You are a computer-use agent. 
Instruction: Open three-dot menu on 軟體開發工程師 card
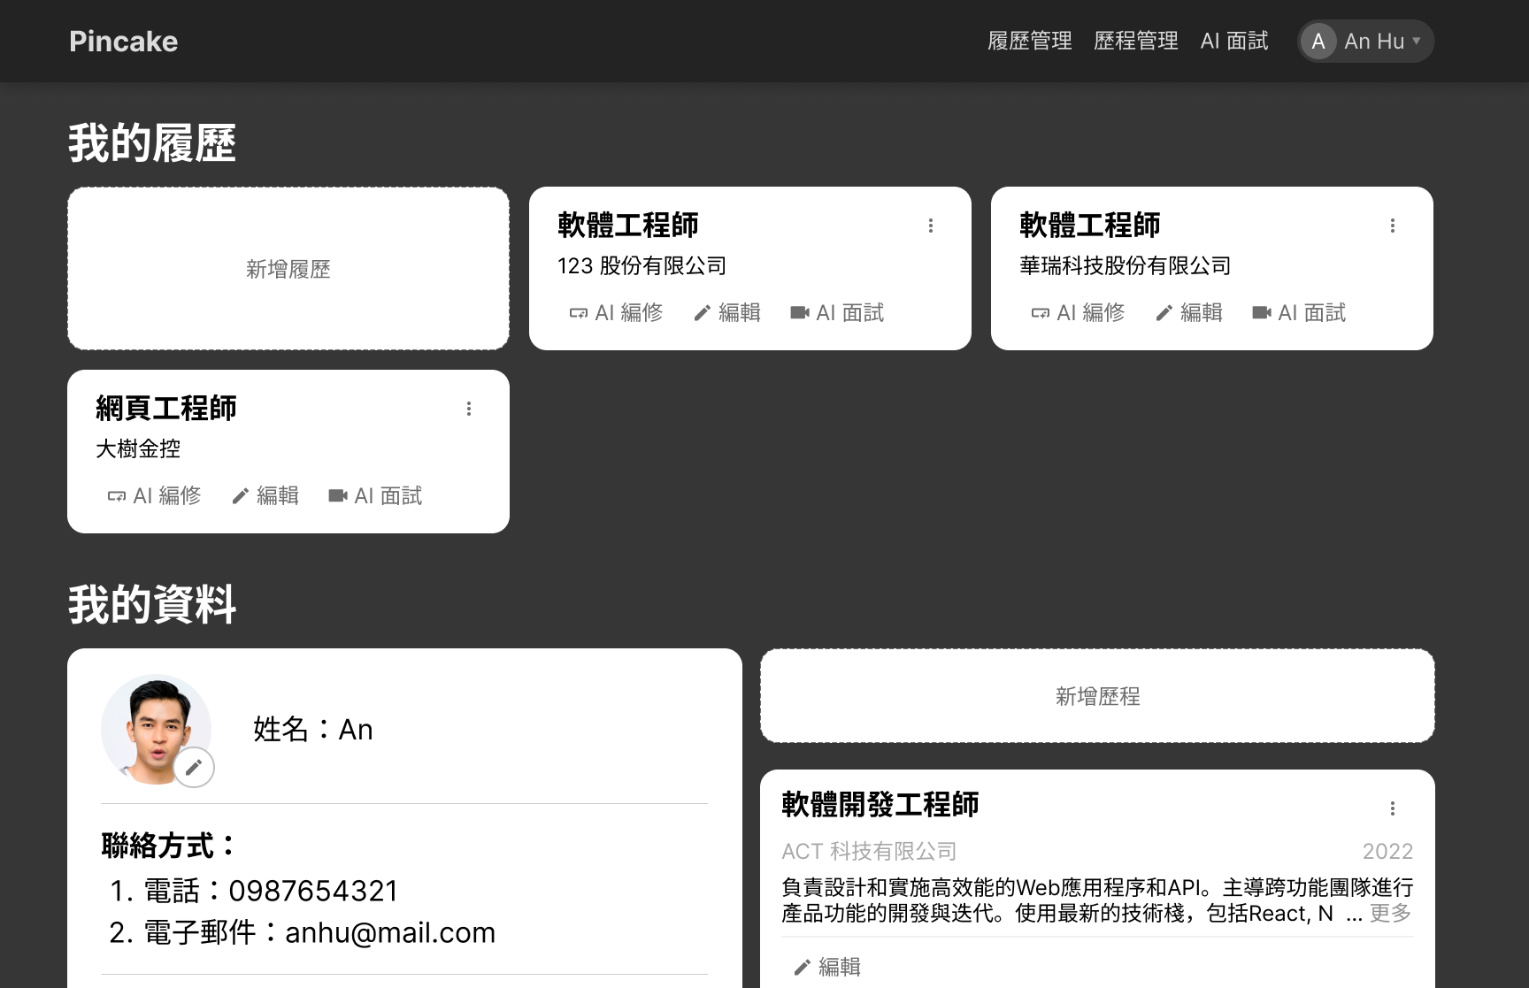point(1392,808)
